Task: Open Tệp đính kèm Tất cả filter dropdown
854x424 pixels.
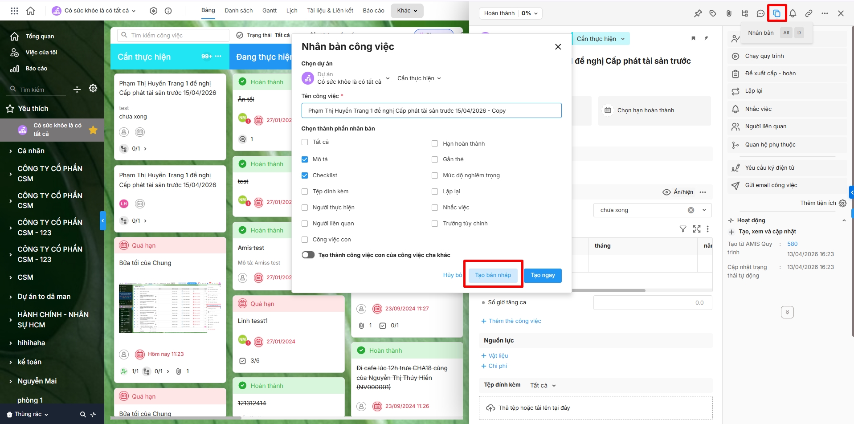Action: [x=543, y=386]
